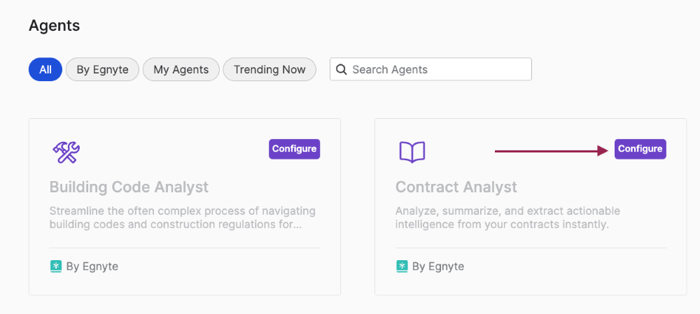Click the open book Contract Analyst icon

[x=412, y=152]
